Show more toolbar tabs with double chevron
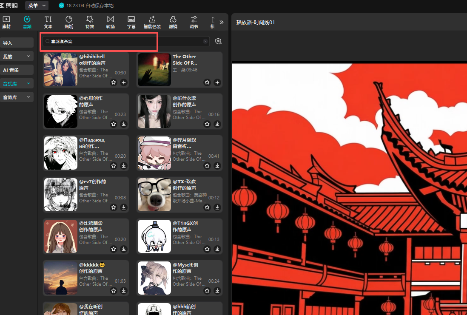467x315 pixels. 221,22
